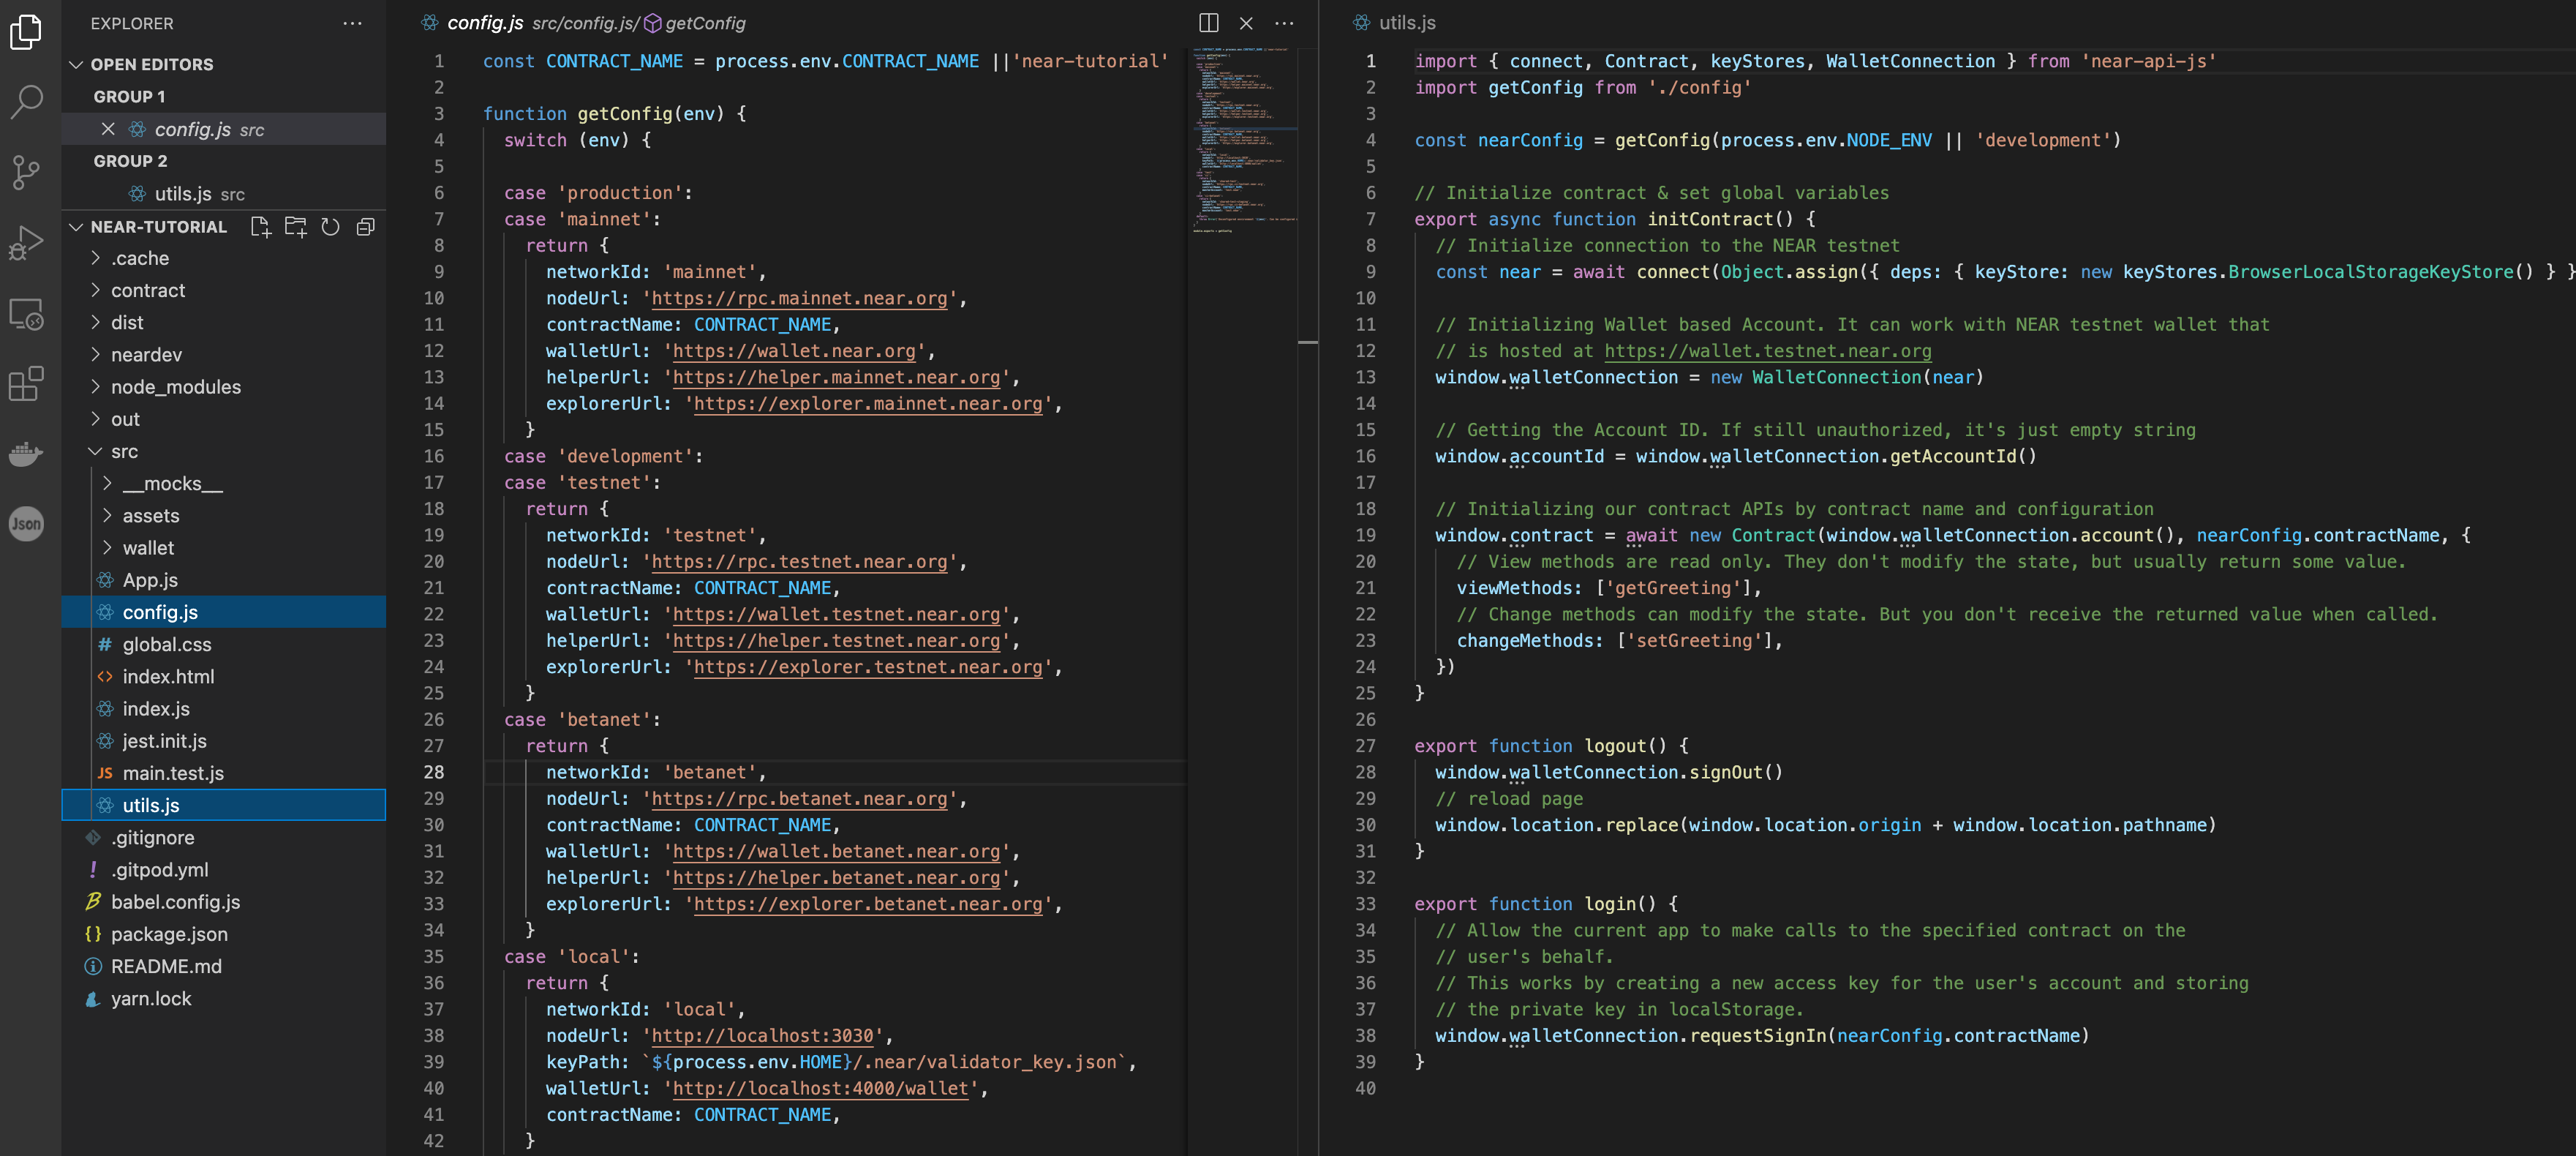Create a new file in near-tutorial
The height and width of the screenshot is (1156, 2576).
261,227
